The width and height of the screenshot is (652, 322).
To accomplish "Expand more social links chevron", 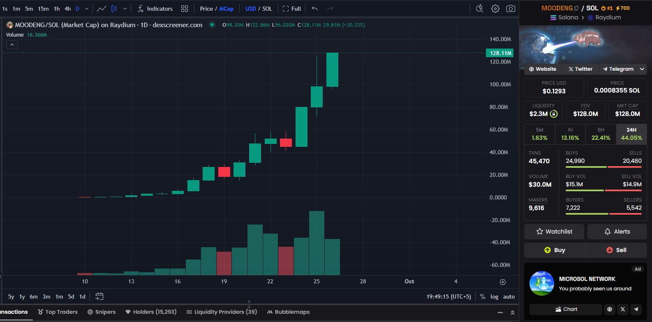I will click(642, 69).
